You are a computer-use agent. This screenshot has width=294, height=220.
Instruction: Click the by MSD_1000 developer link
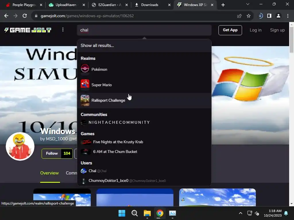click(x=59, y=139)
